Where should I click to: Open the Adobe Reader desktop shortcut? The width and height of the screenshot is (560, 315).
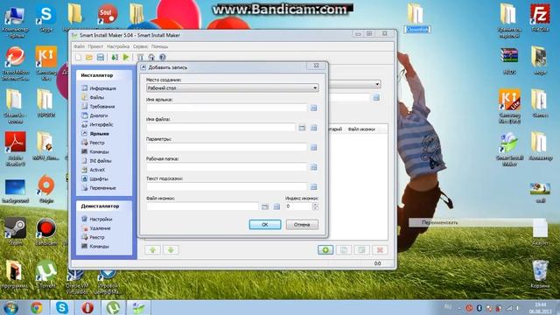[x=15, y=149]
